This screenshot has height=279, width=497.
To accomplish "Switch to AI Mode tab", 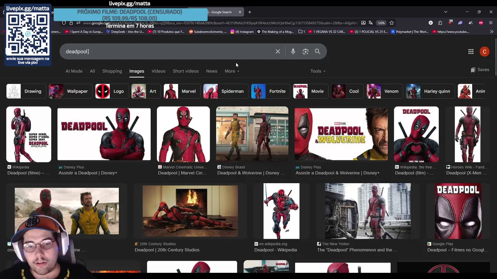I will pyautogui.click(x=74, y=71).
